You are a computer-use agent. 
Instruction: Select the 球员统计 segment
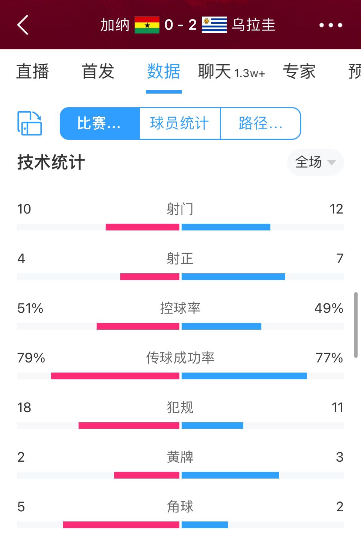(180, 123)
